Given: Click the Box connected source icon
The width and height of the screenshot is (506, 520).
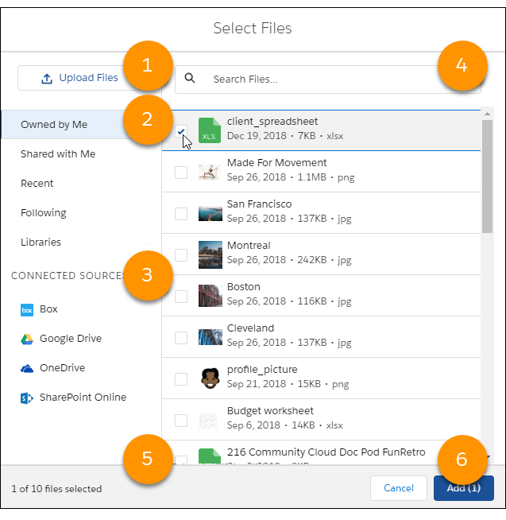Looking at the screenshot, I should pyautogui.click(x=27, y=310).
